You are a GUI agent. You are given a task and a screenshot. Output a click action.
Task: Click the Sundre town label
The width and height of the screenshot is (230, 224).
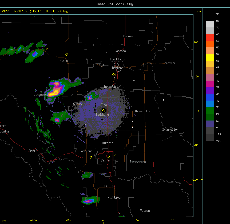click(x=78, y=104)
